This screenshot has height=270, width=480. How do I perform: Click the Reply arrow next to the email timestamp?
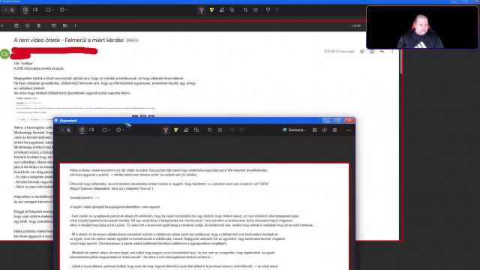382,52
